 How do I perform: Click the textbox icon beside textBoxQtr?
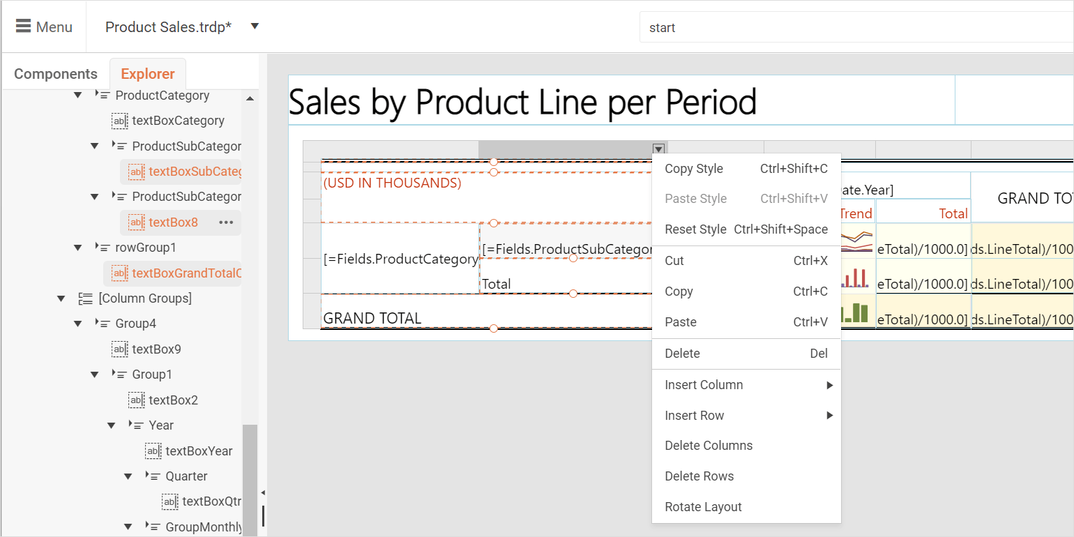pos(170,501)
